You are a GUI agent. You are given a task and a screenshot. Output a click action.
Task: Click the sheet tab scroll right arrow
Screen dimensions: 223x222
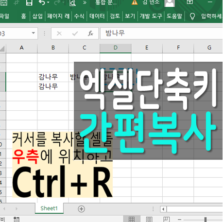[x=17, y=209]
